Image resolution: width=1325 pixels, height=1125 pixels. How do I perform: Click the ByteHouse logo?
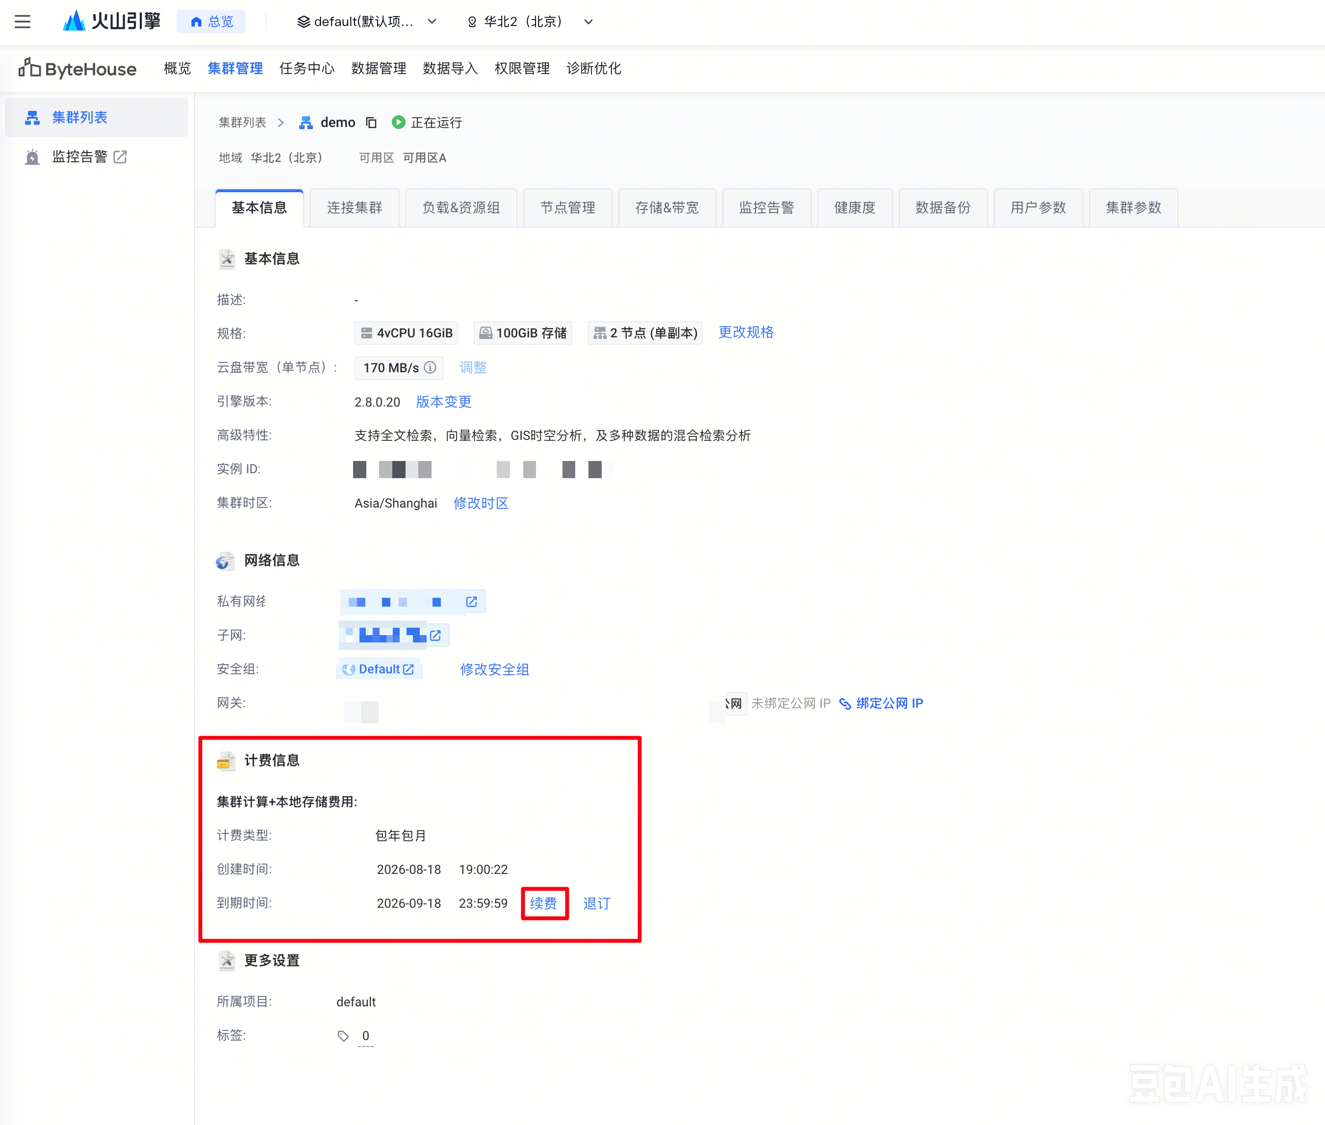pyautogui.click(x=77, y=68)
